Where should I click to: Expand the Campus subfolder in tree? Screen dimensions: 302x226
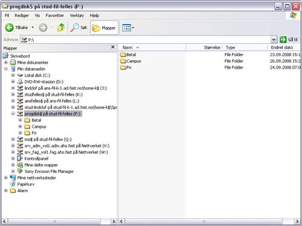20,127
